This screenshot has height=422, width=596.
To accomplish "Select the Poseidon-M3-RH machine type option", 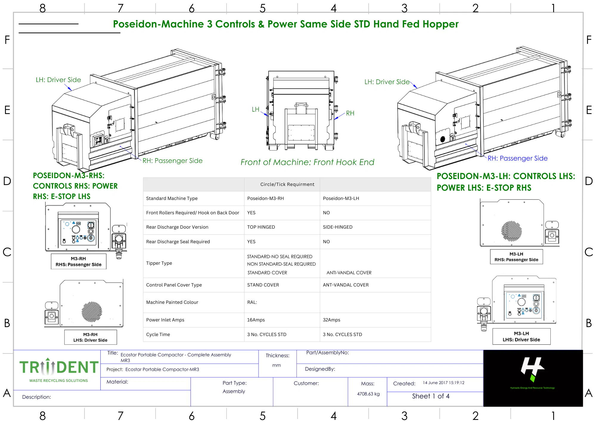I will 265,198.
